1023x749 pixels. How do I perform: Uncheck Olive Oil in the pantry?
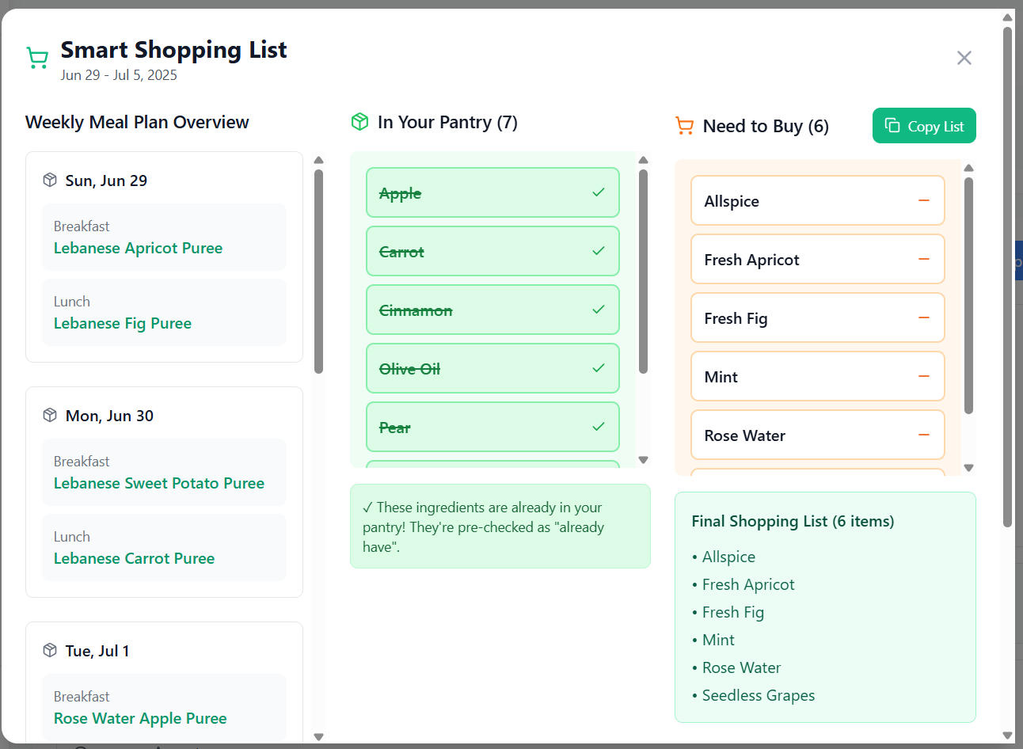pos(599,368)
